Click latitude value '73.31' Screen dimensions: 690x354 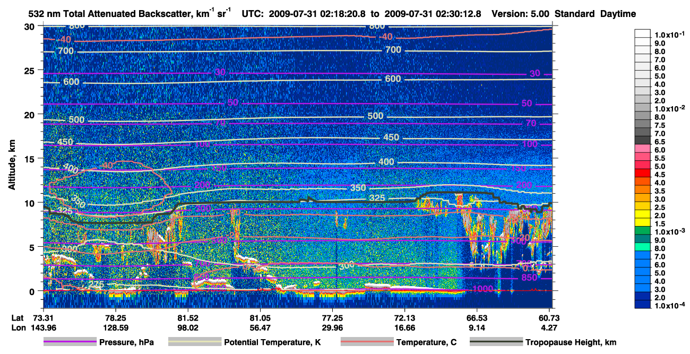coord(44,317)
